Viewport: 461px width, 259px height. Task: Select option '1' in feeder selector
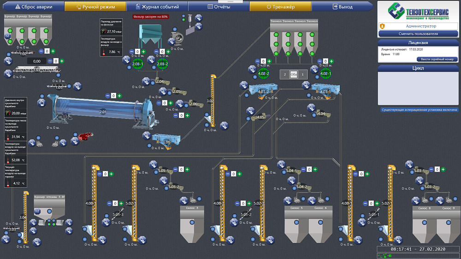302,75
